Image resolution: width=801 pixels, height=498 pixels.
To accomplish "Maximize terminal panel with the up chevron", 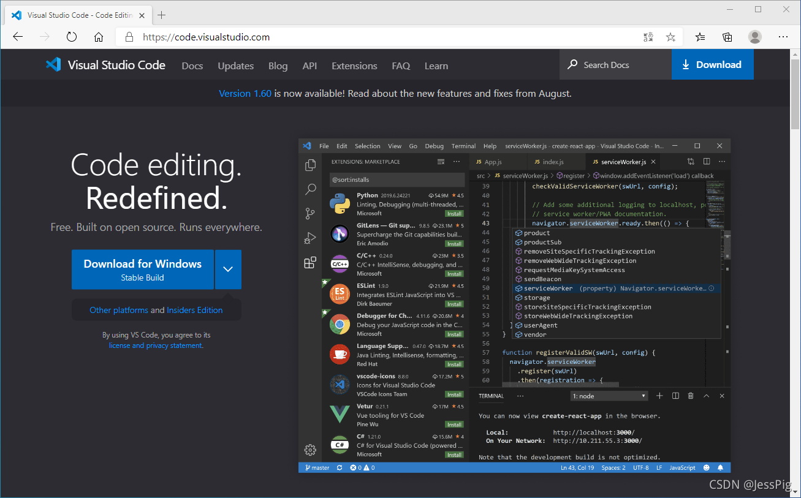I will point(706,396).
